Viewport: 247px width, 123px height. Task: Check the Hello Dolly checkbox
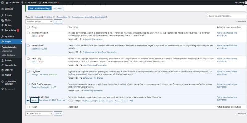(28, 58)
